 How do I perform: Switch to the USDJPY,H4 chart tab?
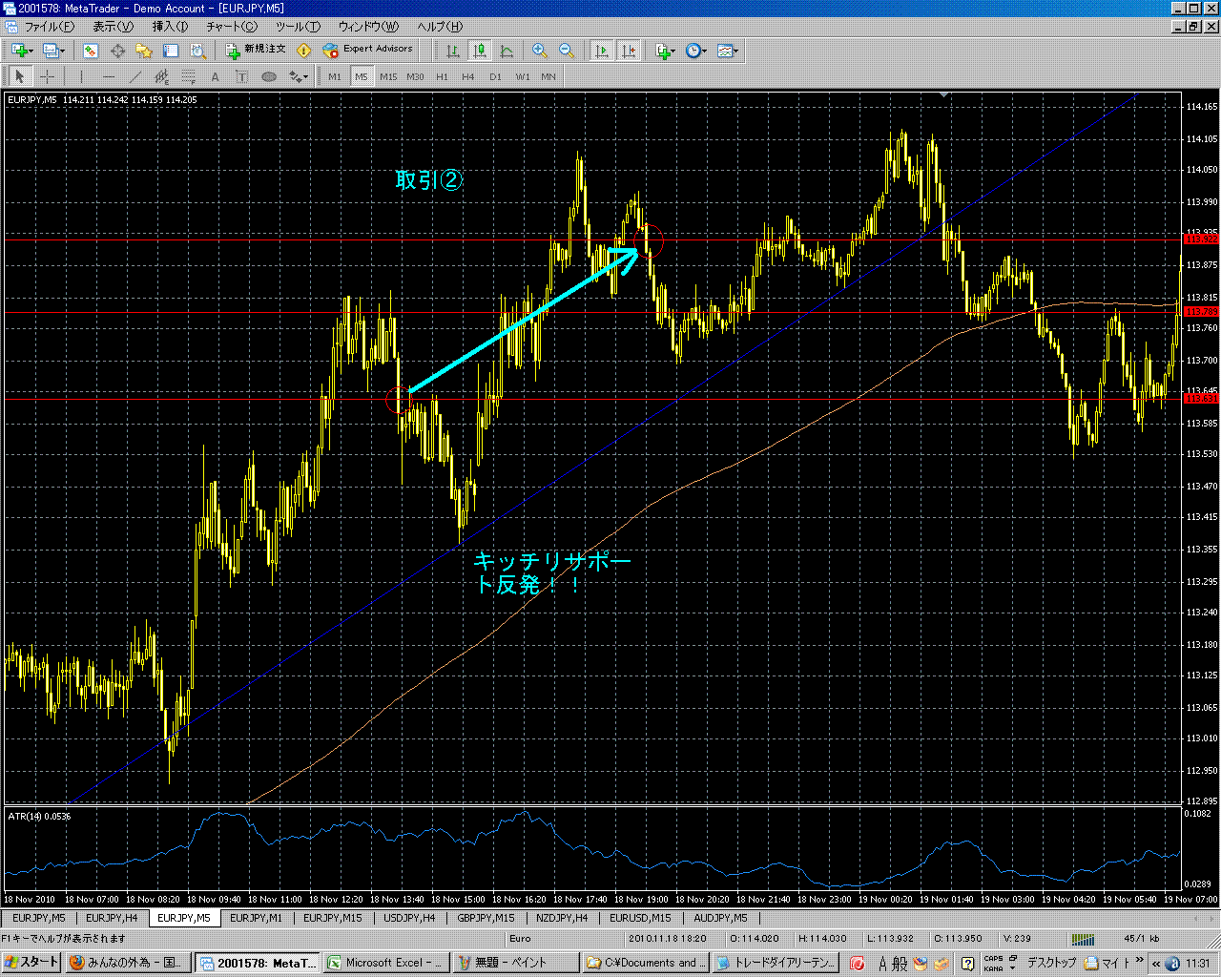point(409,918)
